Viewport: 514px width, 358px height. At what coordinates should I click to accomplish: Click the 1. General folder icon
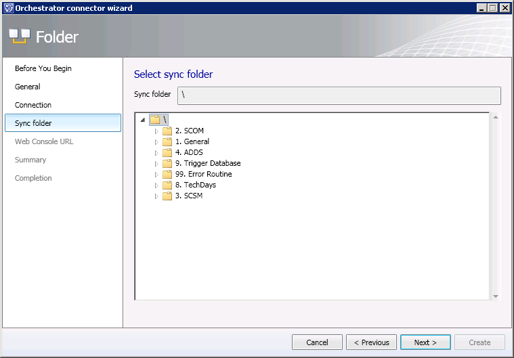pyautogui.click(x=167, y=141)
